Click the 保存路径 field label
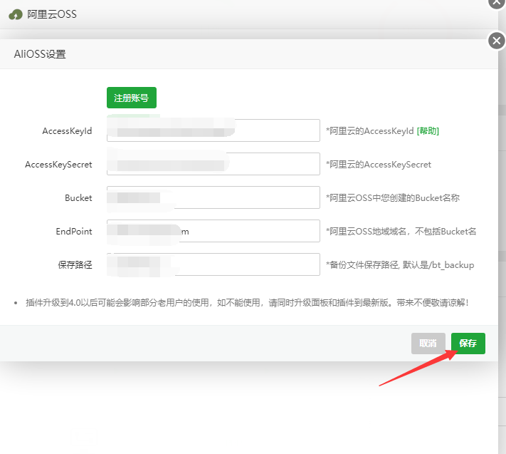The width and height of the screenshot is (506, 454). point(75,265)
